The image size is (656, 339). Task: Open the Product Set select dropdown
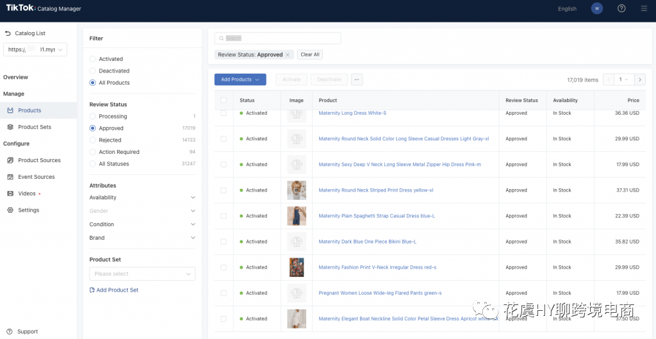tap(142, 274)
